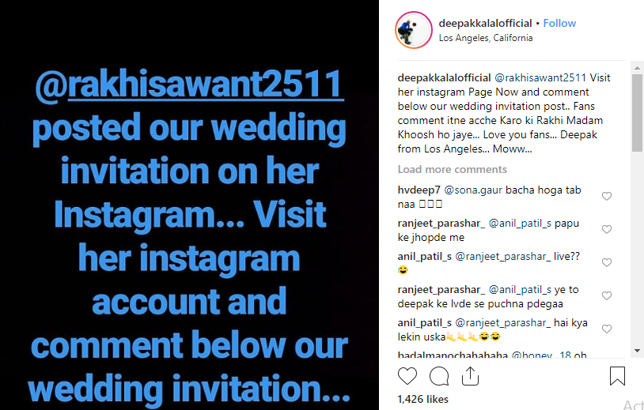The height and width of the screenshot is (410, 644).
Task: Open the Los Angeles, California location link
Action: coord(486,38)
